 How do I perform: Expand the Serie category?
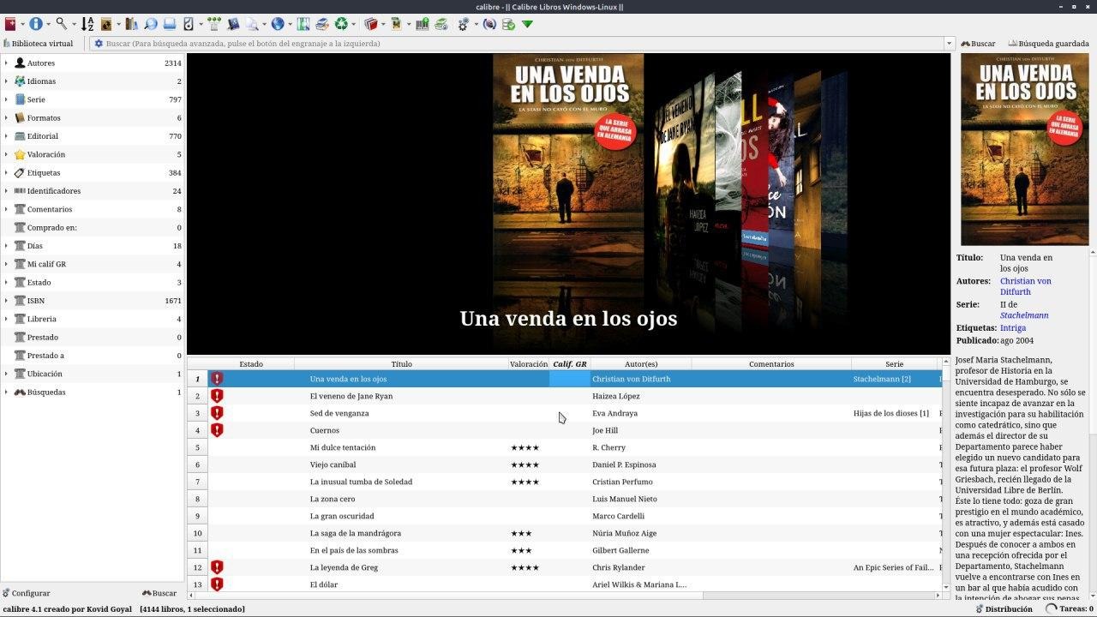[x=6, y=99]
